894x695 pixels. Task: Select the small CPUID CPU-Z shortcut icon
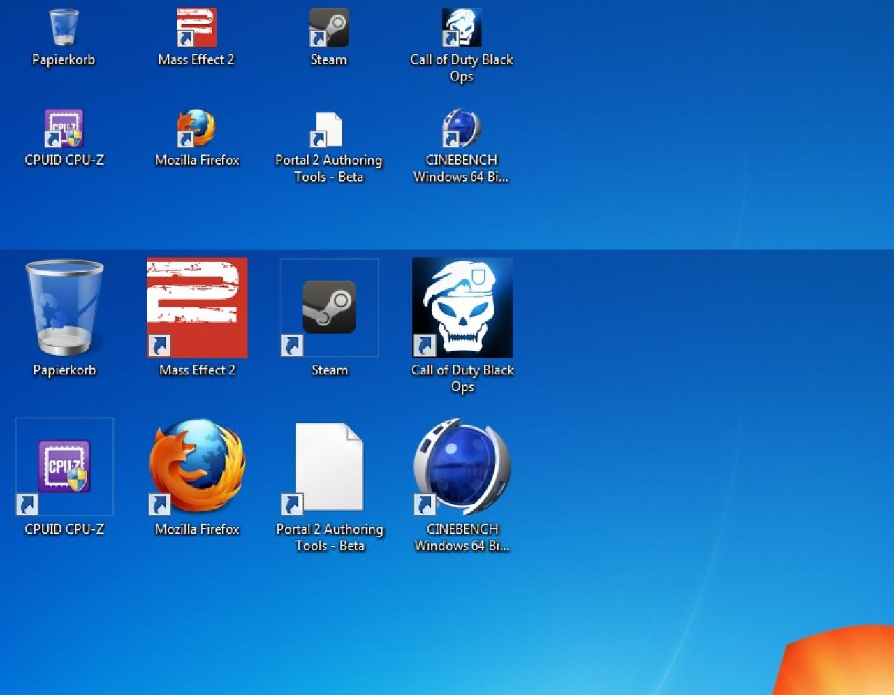(64, 129)
